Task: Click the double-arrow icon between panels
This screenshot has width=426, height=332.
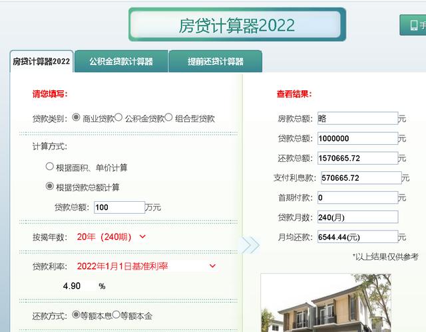Action: pos(250,244)
